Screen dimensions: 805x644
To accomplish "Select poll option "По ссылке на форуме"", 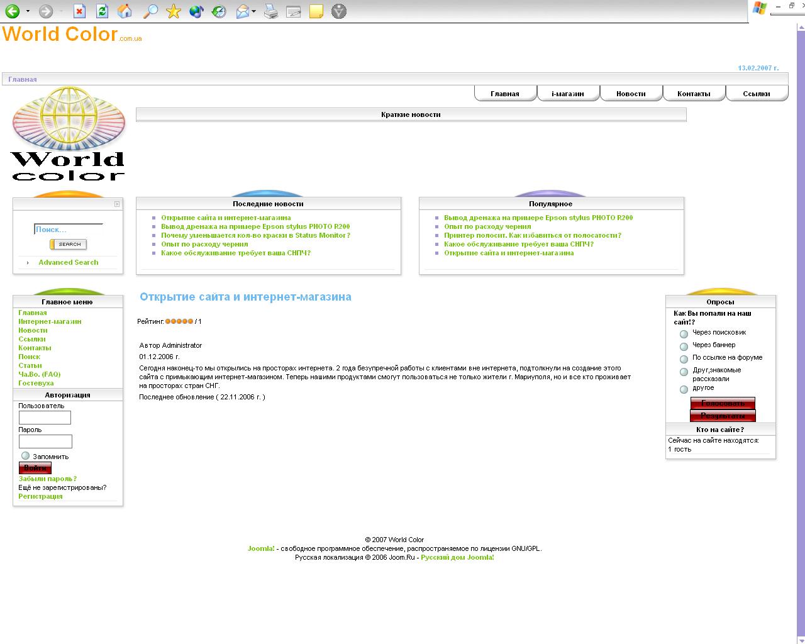I will (x=684, y=359).
